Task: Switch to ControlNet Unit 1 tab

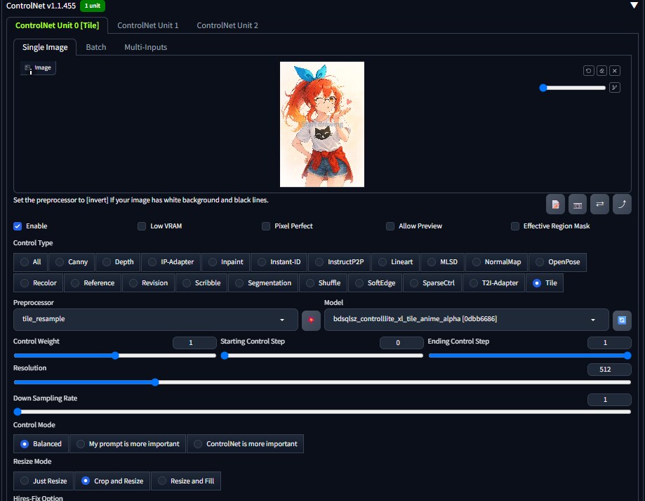Action: pos(147,25)
